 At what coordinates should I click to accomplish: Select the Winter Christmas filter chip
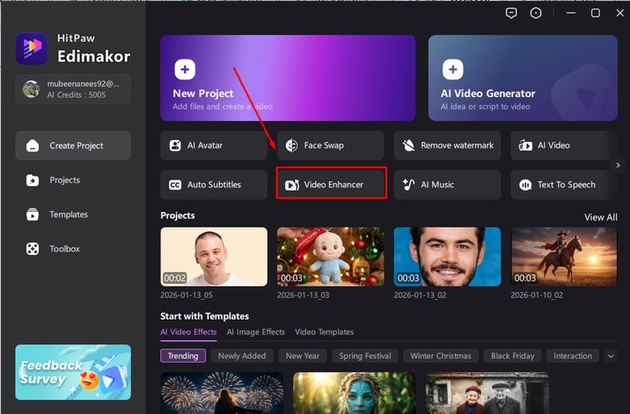(441, 356)
